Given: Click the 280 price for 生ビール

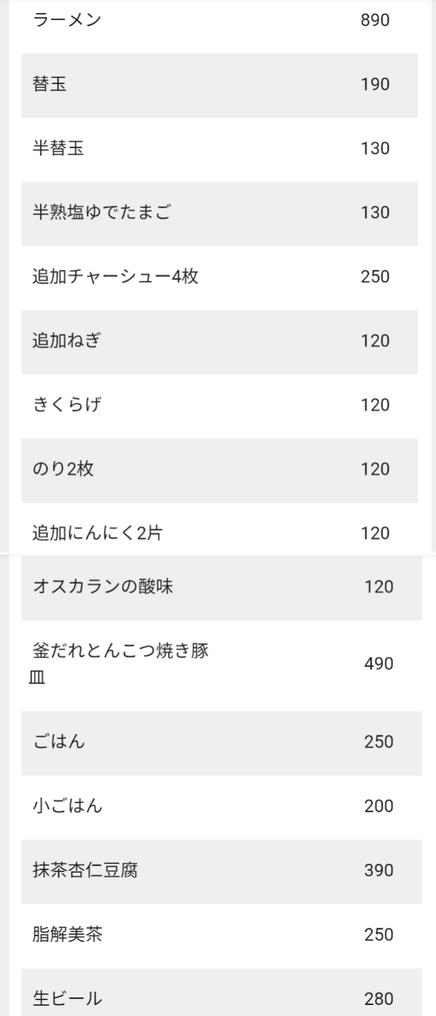Looking at the screenshot, I should coord(379,998).
